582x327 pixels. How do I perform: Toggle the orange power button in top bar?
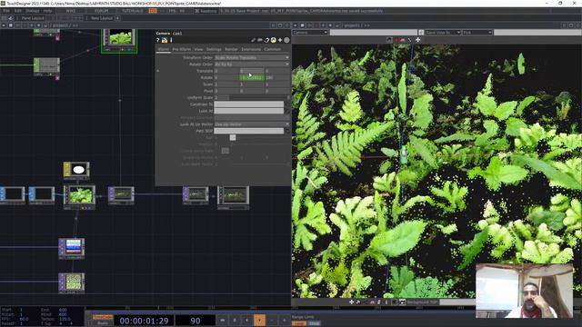(153, 11)
